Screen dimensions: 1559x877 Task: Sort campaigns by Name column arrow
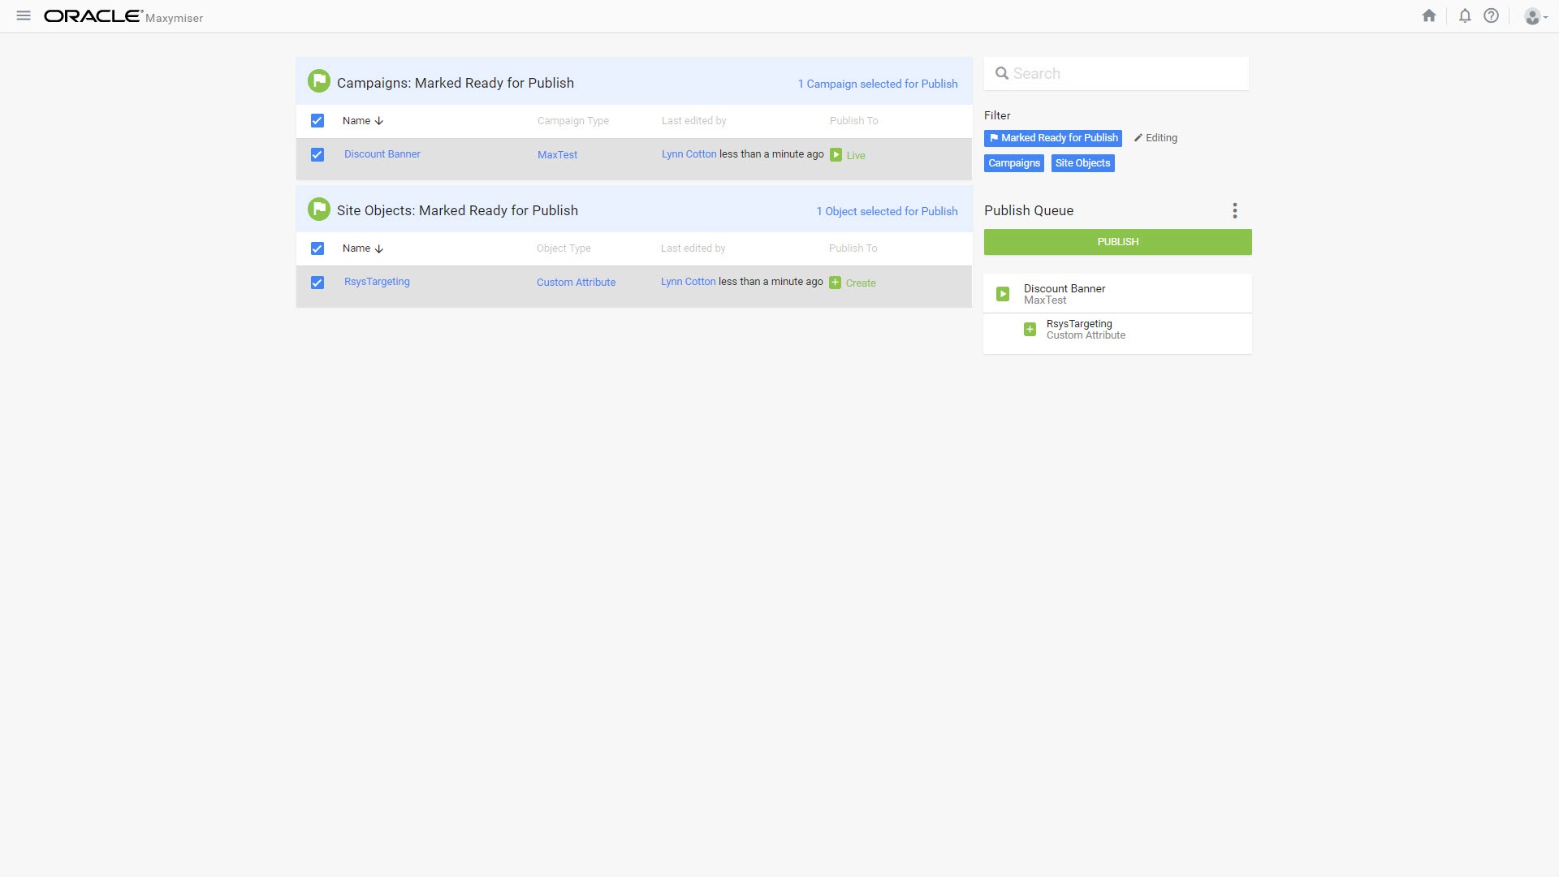click(x=379, y=121)
